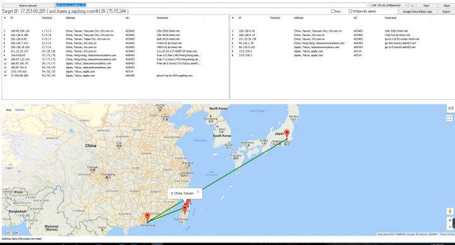The image size is (455, 245).
Task: Sort right table by AS column header
Action: 355,18
